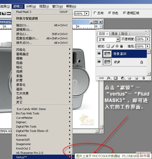Screen dimensions: 152x159
Task: Switch to the 通道 tab
Action: [x=114, y=34]
